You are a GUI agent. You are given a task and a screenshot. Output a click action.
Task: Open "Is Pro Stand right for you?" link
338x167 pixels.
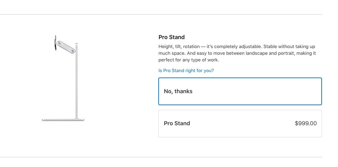(x=186, y=70)
